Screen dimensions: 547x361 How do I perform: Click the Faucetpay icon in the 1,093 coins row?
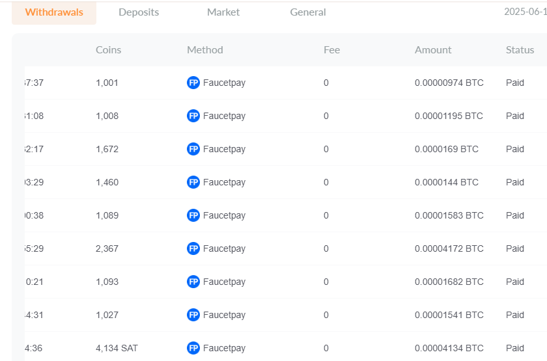click(193, 282)
